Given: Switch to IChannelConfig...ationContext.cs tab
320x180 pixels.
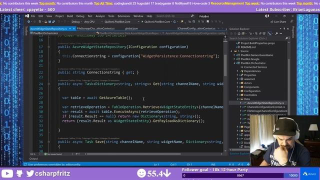Looking at the screenshot, I should click(x=196, y=29).
